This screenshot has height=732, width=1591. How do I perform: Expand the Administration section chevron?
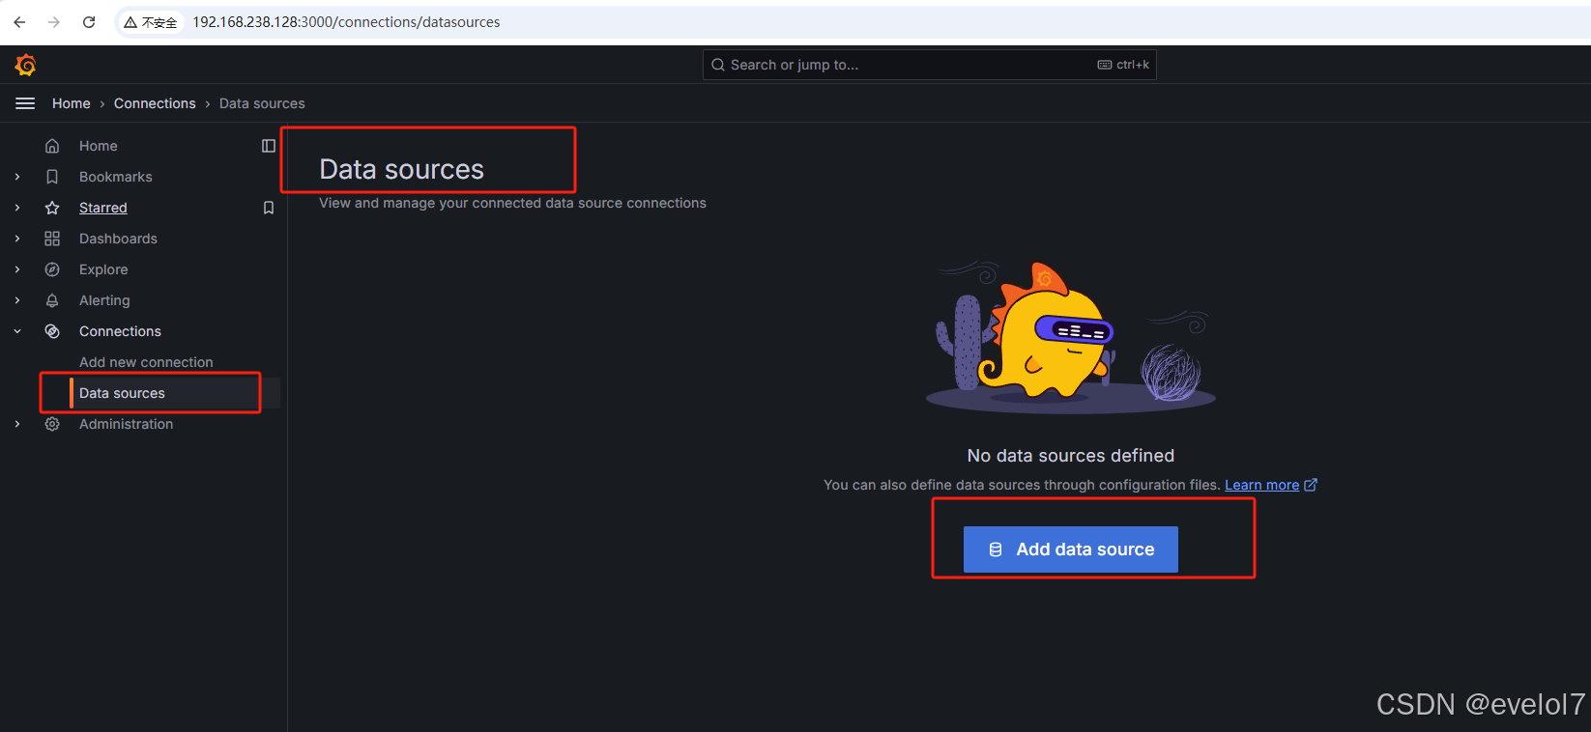(x=17, y=424)
